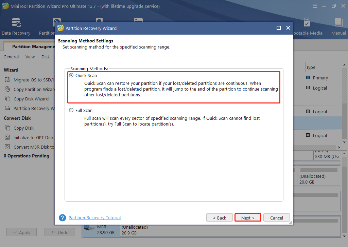Viewport: 348px width, 247px height.
Task: Click the Wizard section heading
Action: (11, 70)
